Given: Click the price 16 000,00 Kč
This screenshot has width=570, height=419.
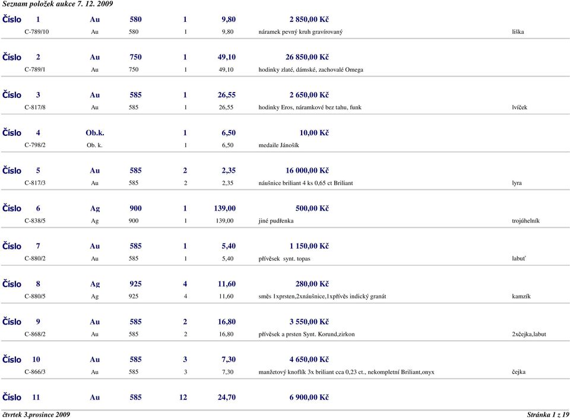Looking at the screenshot, I should [307, 170].
